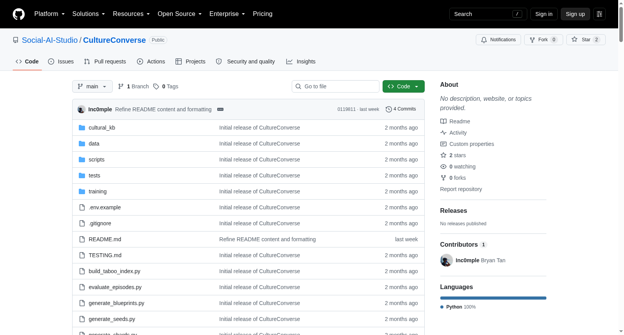The width and height of the screenshot is (624, 335).
Task: Click the generate_seeds.py file icon
Action: 82,319
